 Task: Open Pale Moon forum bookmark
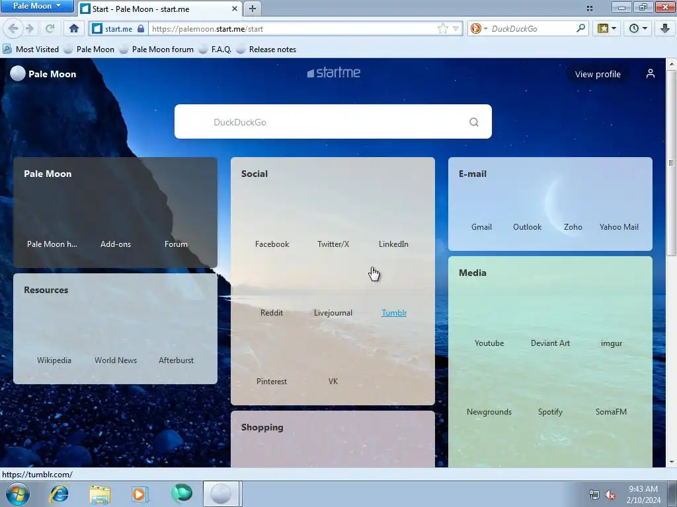tap(156, 49)
